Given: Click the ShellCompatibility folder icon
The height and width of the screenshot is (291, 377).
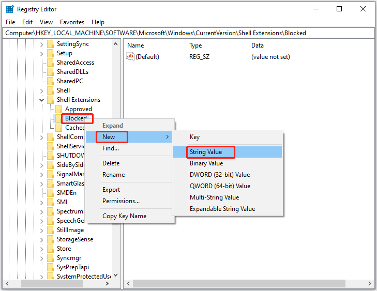Looking at the screenshot, I should point(51,137).
